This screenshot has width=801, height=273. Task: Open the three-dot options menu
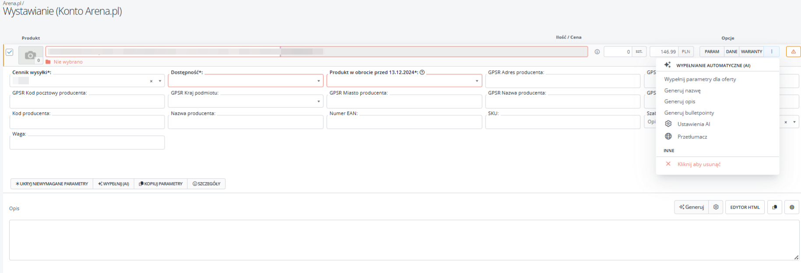click(772, 52)
